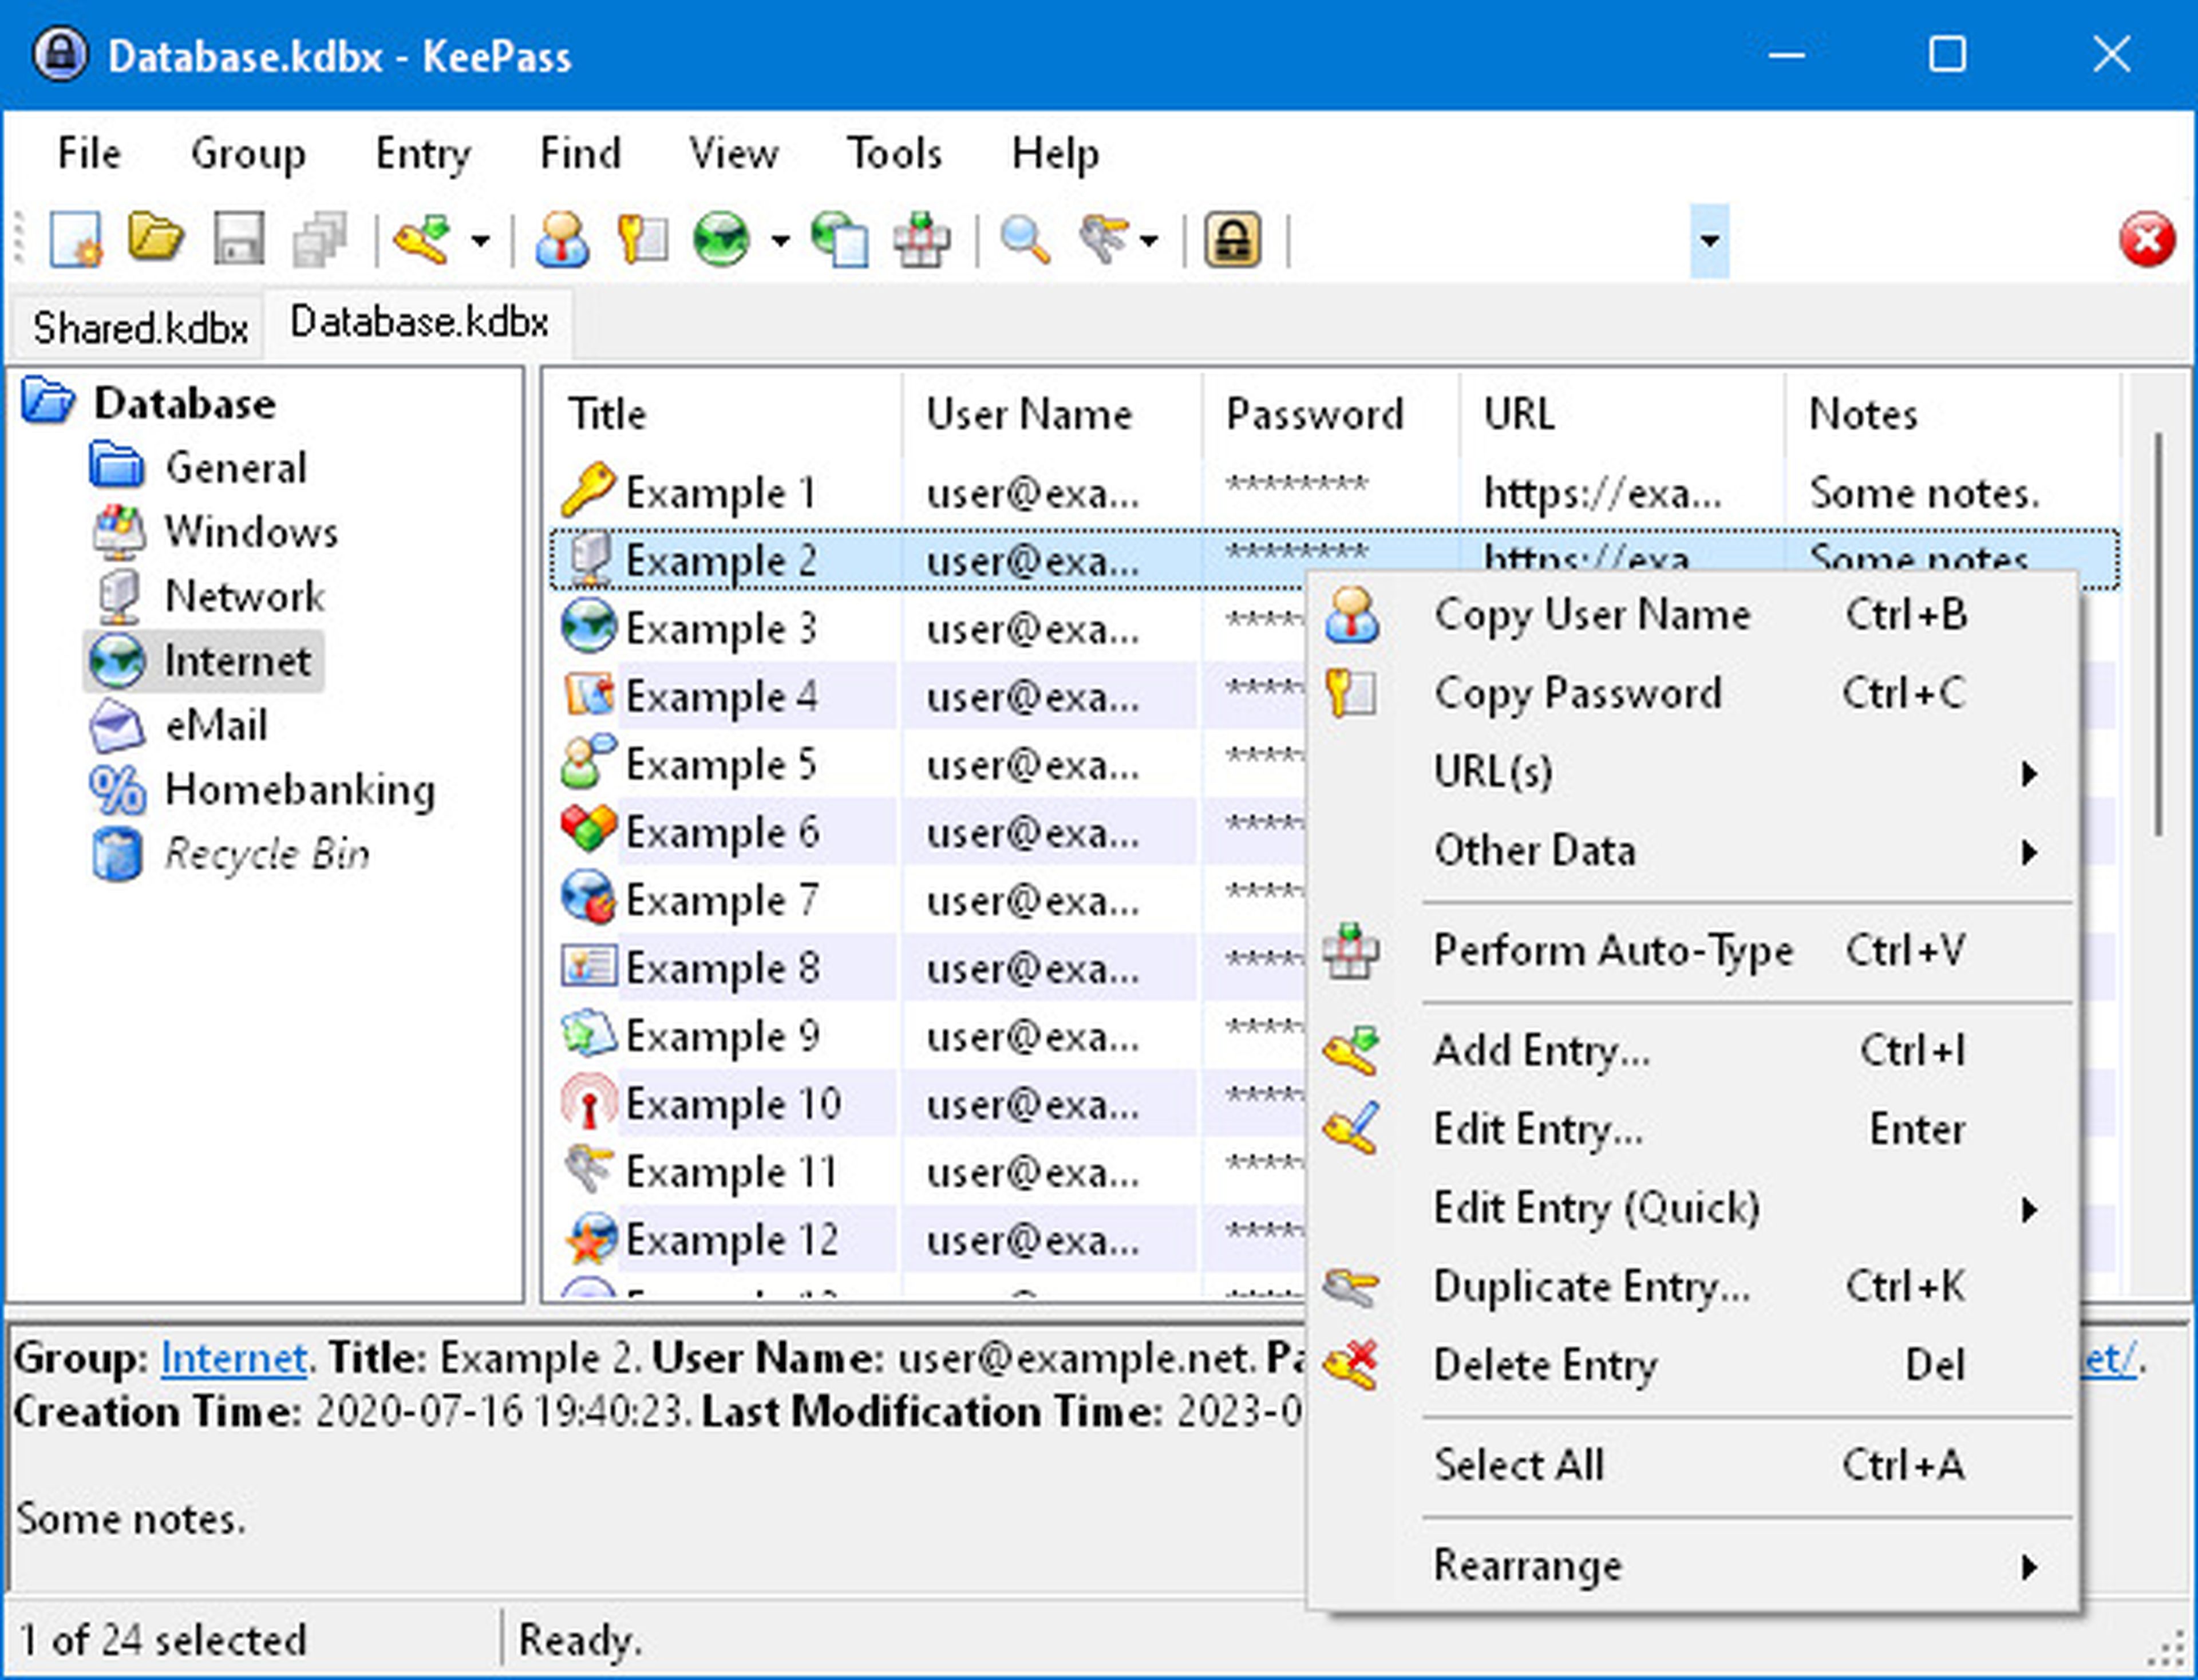Choose Copy Password from context menu

click(1577, 693)
